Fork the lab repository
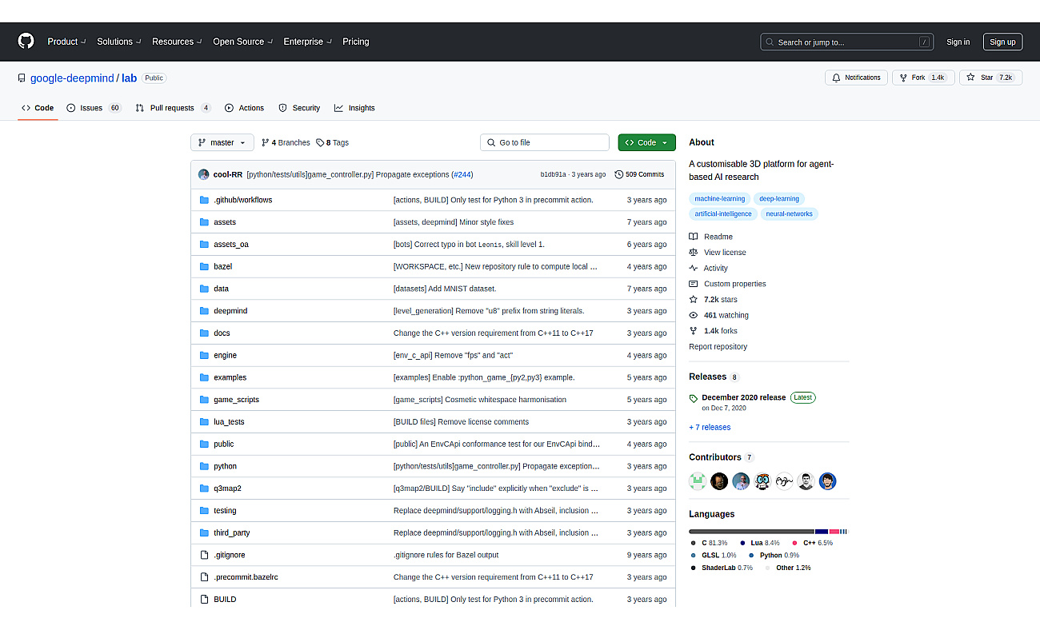 (922, 78)
